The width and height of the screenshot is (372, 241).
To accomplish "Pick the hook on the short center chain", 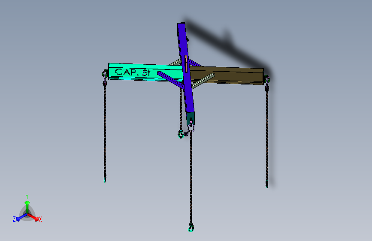I will [x=181, y=134].
